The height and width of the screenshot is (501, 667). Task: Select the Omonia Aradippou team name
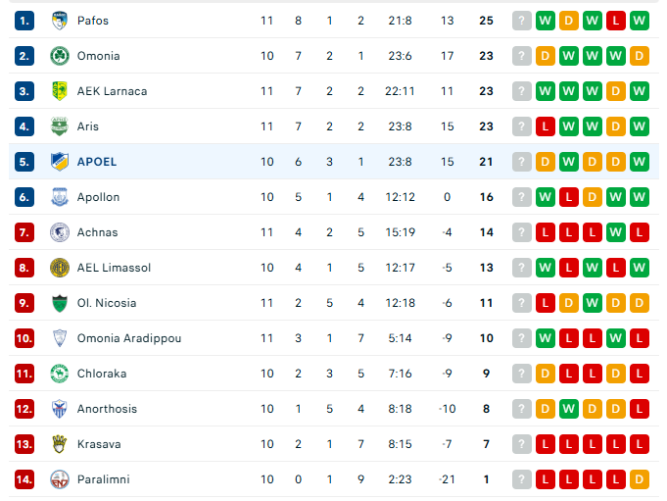pyautogui.click(x=128, y=338)
